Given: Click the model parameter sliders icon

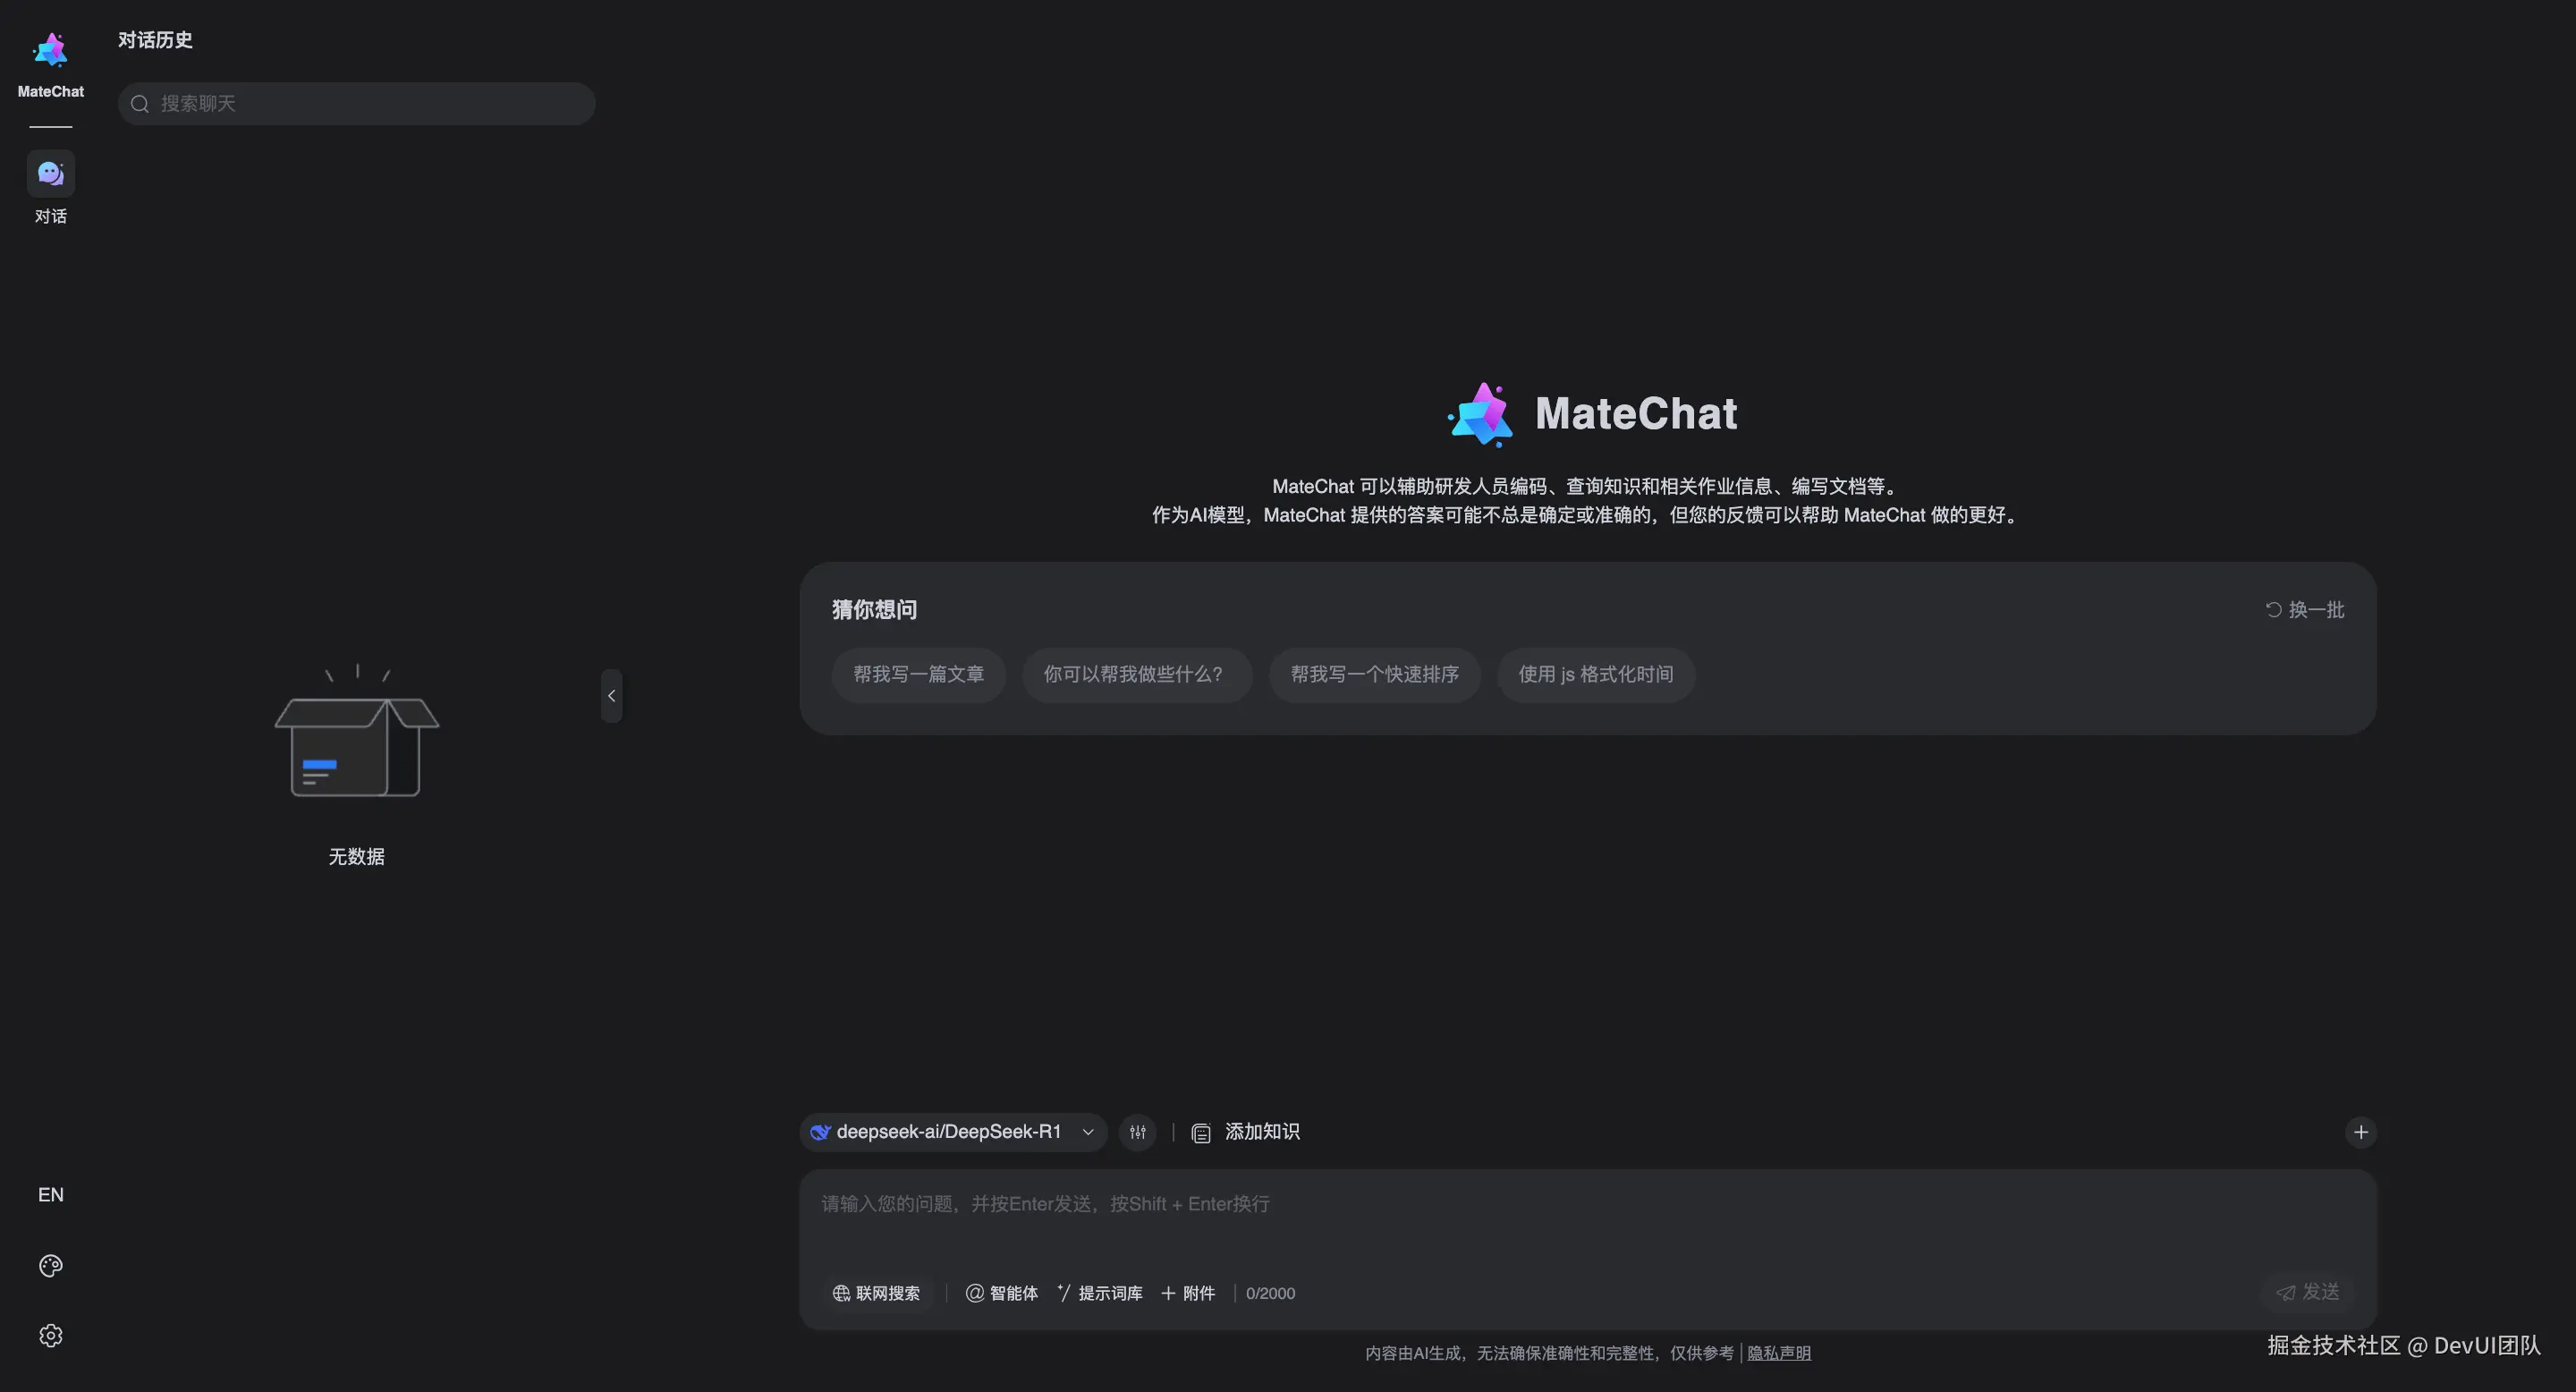Looking at the screenshot, I should tap(1137, 1132).
